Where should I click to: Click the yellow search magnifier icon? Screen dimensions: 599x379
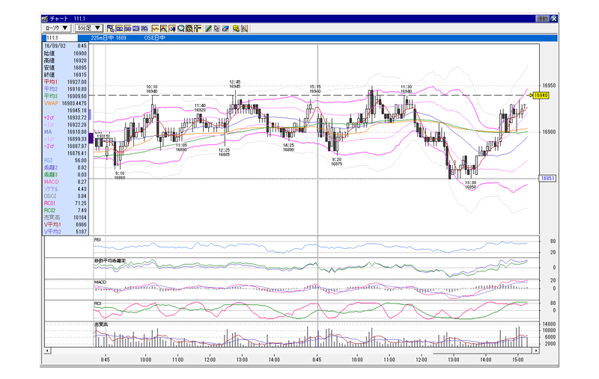coord(236,28)
